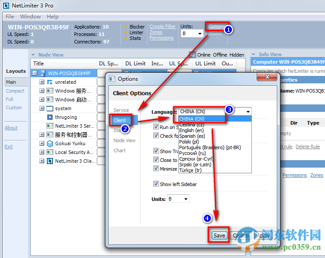Select the Compact layout
Screen dimensions: 325x258
tap(15, 91)
